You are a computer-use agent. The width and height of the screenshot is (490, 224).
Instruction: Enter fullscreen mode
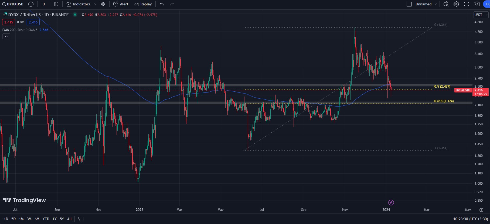tap(466, 4)
